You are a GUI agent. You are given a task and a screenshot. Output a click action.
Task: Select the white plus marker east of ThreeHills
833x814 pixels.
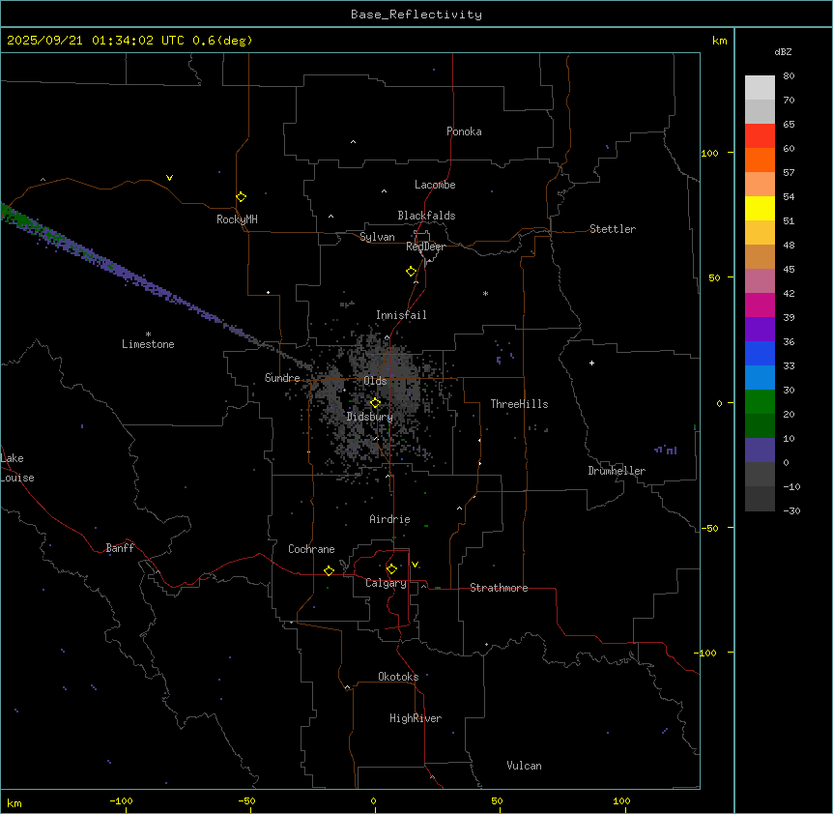591,363
